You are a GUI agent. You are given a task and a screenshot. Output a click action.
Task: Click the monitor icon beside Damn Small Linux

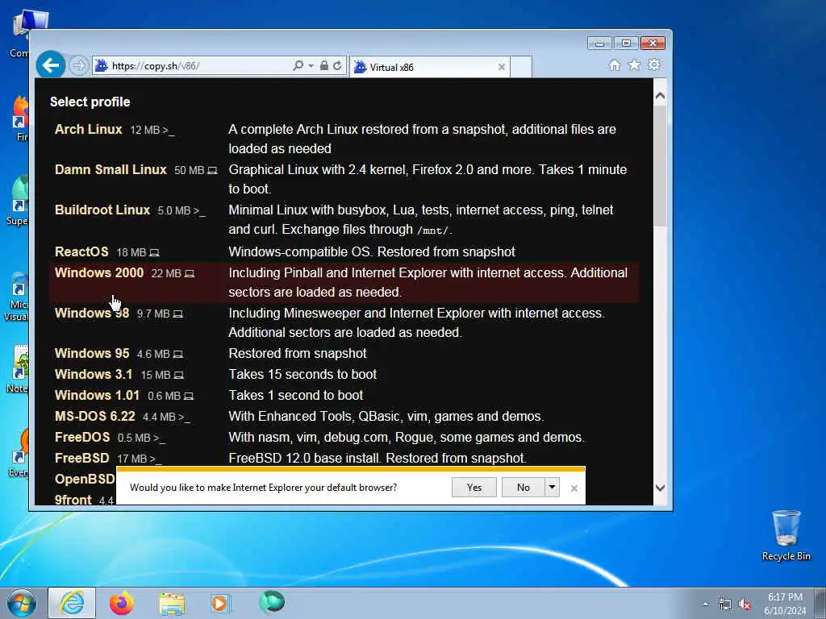tap(212, 171)
